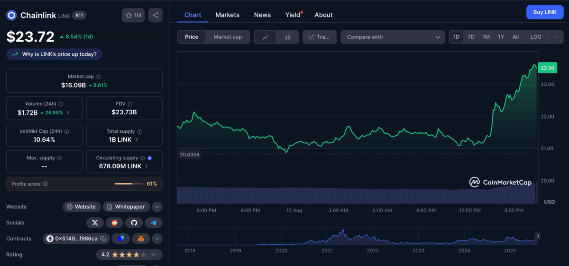Toggle LOG scale on chart
The image size is (569, 266).
click(x=536, y=37)
